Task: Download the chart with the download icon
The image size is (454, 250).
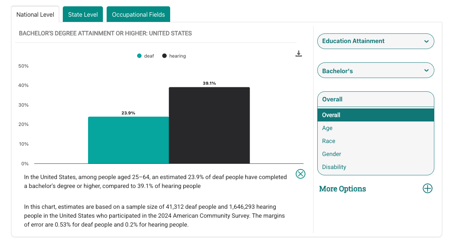Action: point(299,54)
